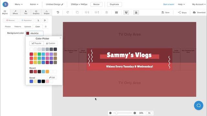The width and height of the screenshot is (207, 116).
Task: Pick the white swatch in top row
Action: pyautogui.click(x=31, y=49)
